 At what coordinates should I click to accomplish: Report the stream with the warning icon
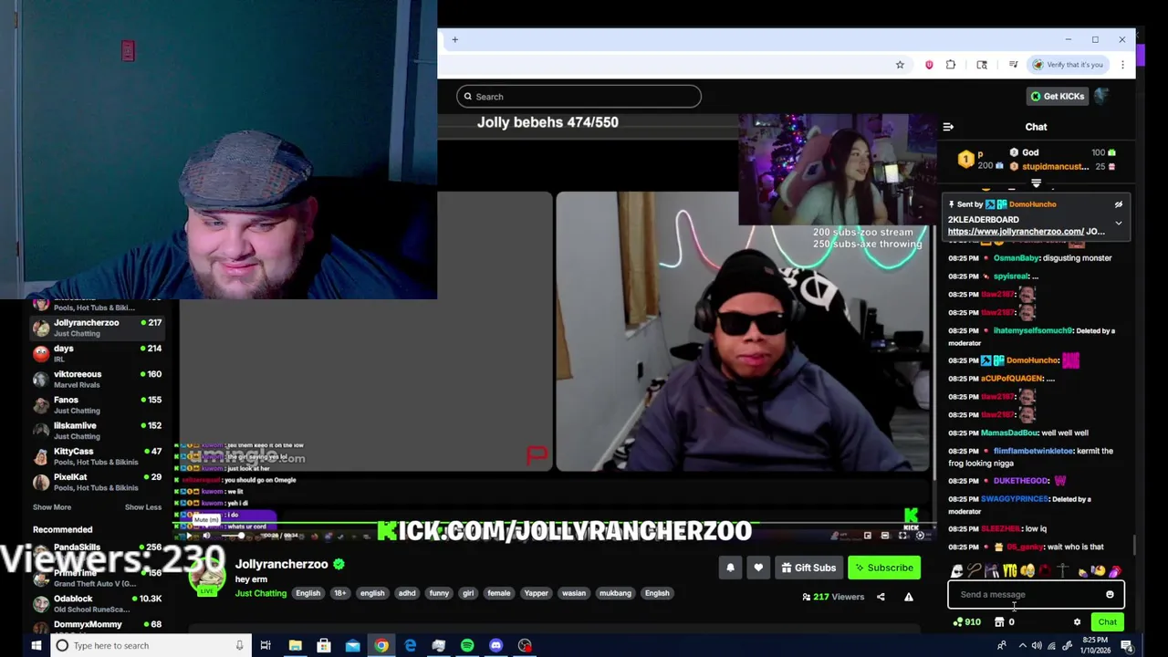pyautogui.click(x=909, y=597)
